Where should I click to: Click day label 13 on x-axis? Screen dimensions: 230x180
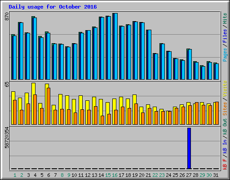pyautogui.click(x=94, y=175)
